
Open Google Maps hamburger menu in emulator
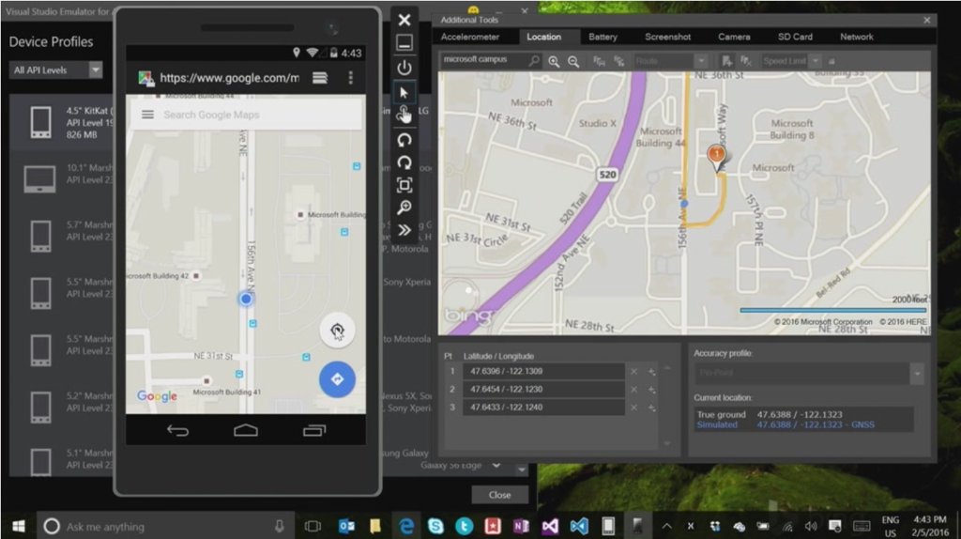[147, 115]
